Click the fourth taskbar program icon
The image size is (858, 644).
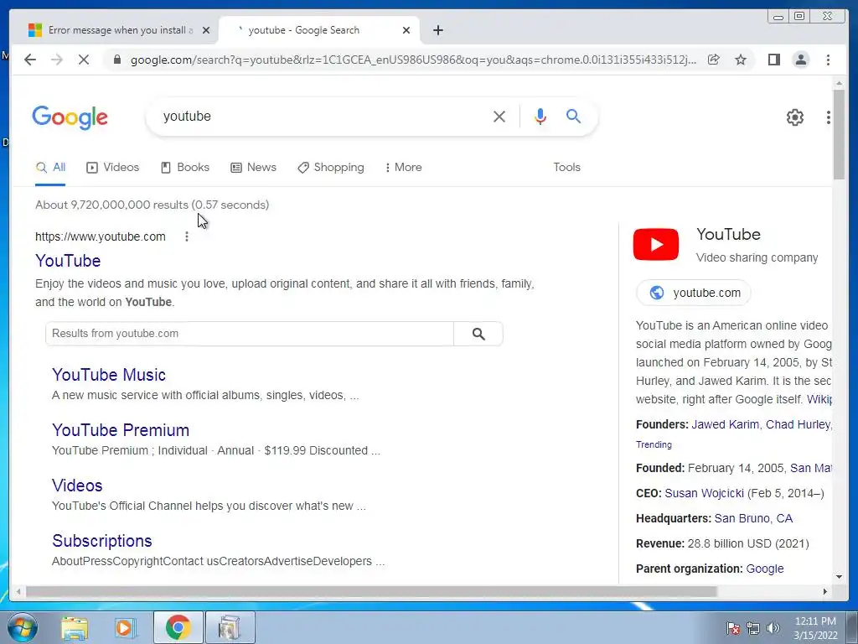tap(230, 627)
